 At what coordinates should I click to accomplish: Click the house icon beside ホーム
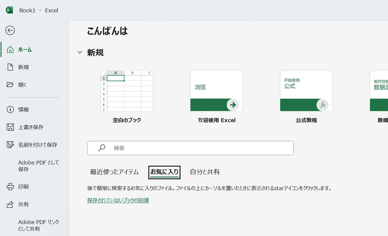10,50
